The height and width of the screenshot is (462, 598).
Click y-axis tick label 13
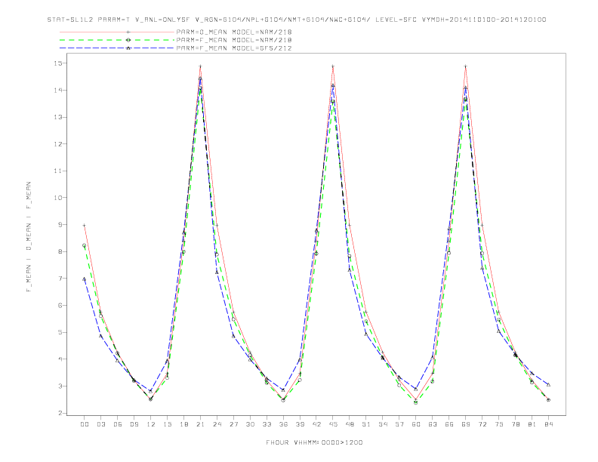tap(57, 117)
